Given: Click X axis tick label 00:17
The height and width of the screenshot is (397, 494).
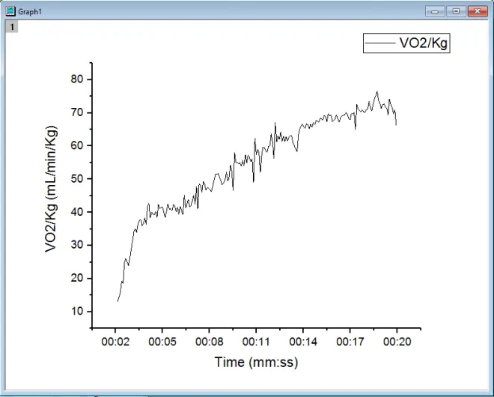Looking at the screenshot, I should point(350,342).
